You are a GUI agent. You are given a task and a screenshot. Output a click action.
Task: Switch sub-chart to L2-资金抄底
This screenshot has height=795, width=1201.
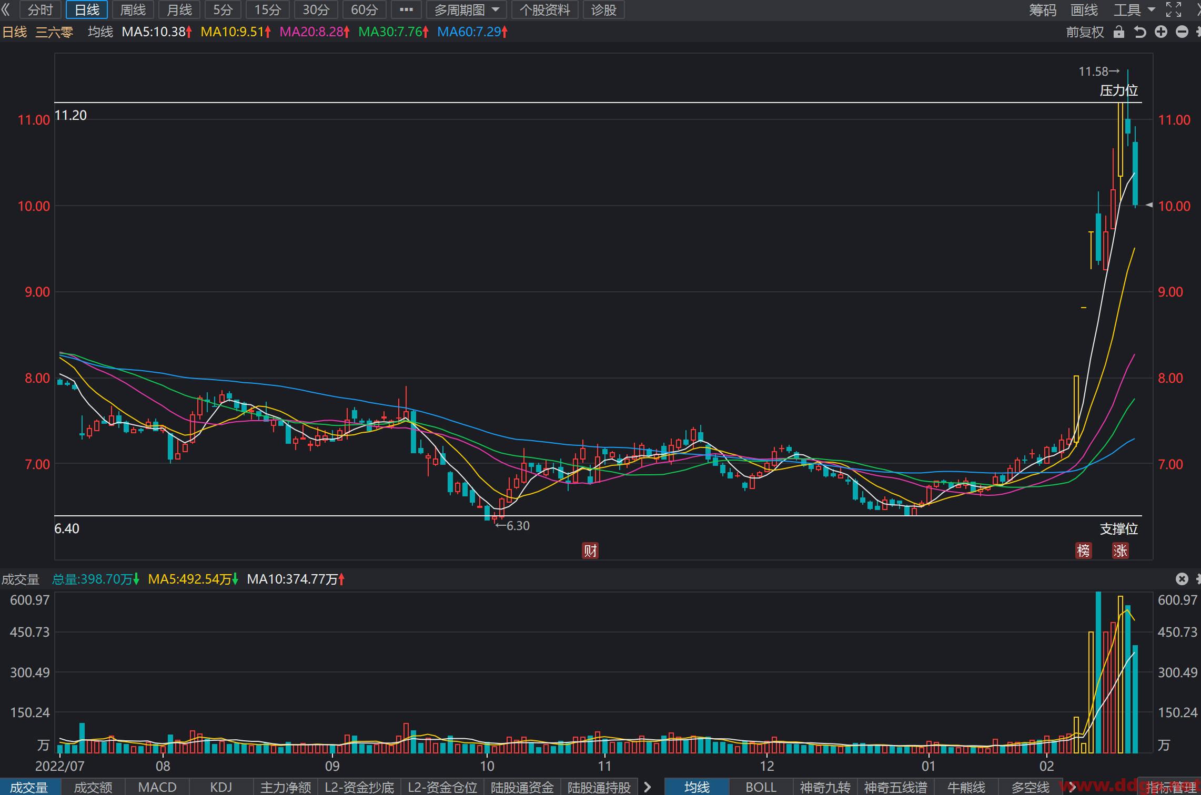(x=359, y=787)
